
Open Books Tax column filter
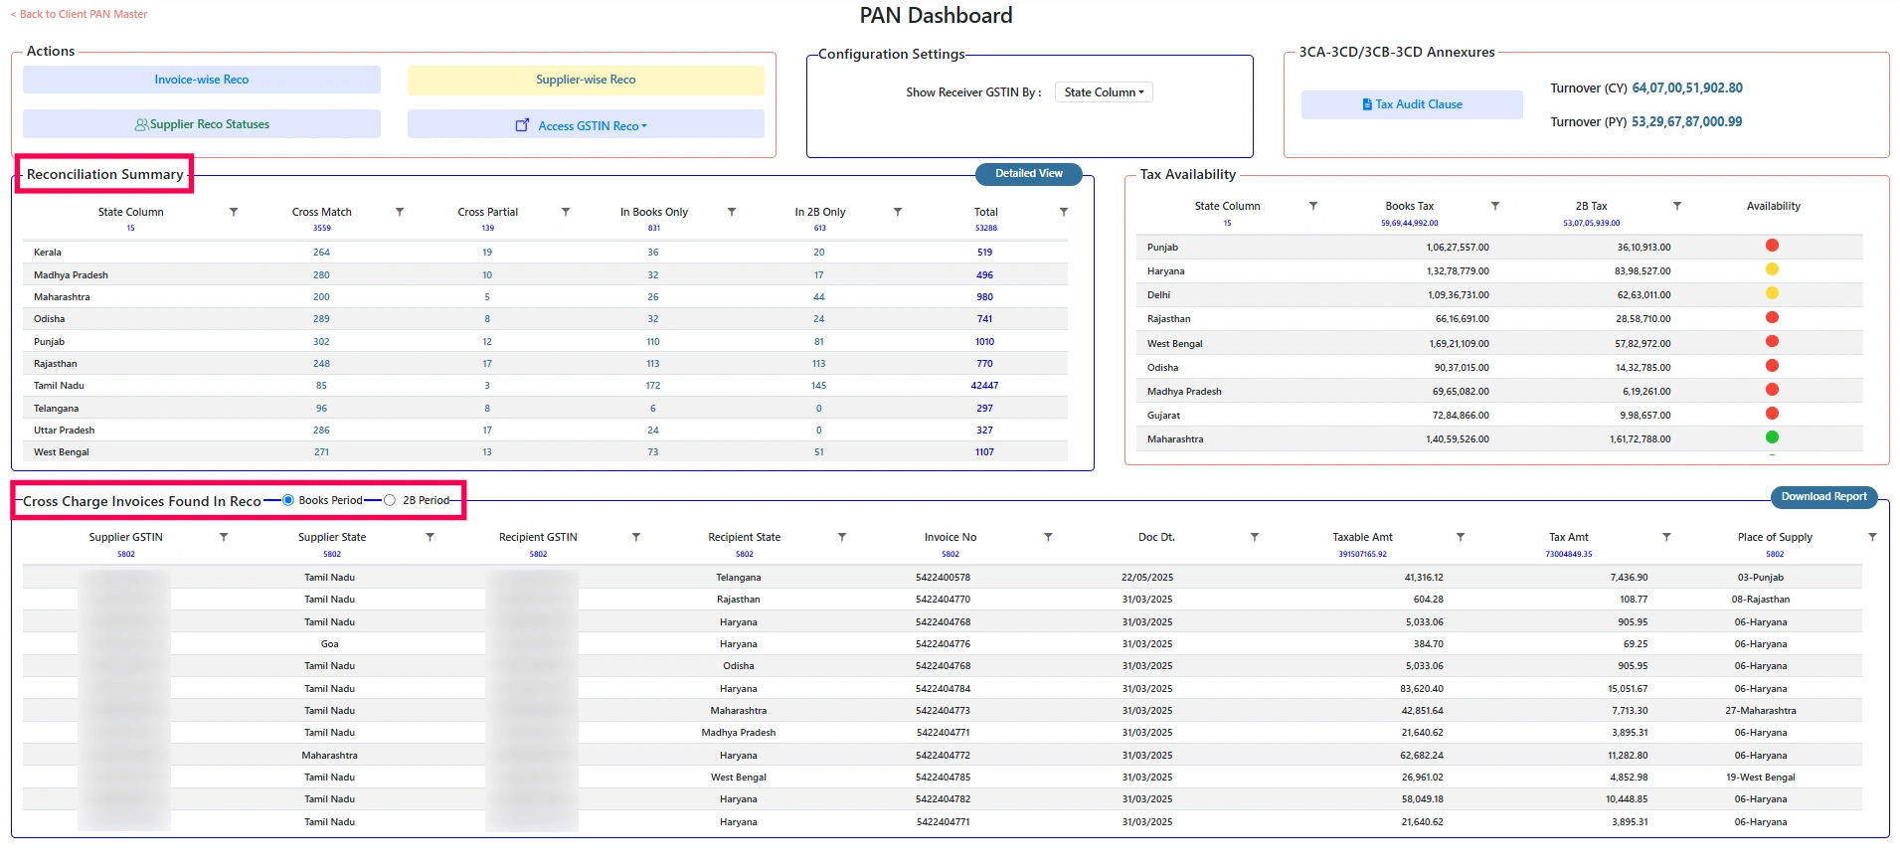[1495, 206]
